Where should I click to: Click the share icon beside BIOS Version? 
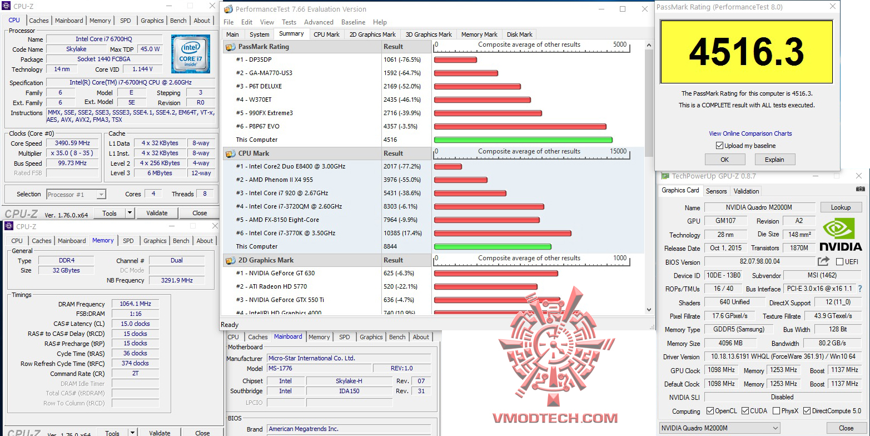(823, 261)
